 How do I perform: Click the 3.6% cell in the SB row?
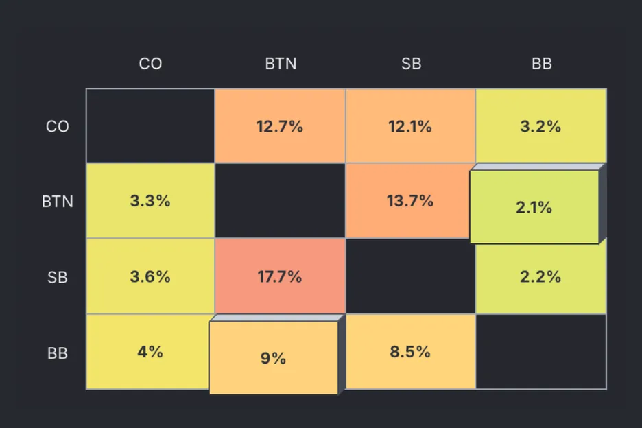[x=150, y=276]
